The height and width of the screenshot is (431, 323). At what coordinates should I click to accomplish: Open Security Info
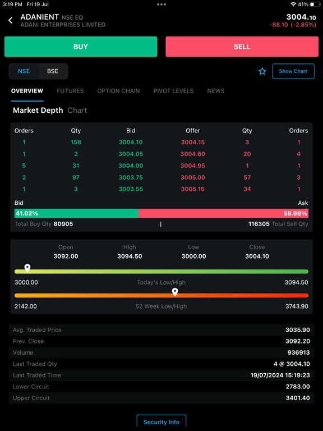click(161, 422)
